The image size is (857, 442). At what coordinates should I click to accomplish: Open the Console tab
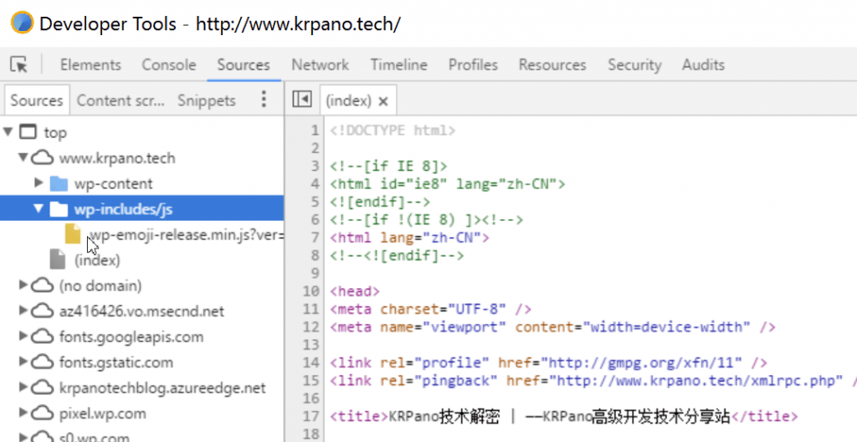click(168, 65)
